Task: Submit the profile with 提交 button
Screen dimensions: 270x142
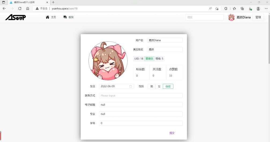Action: 172,133
